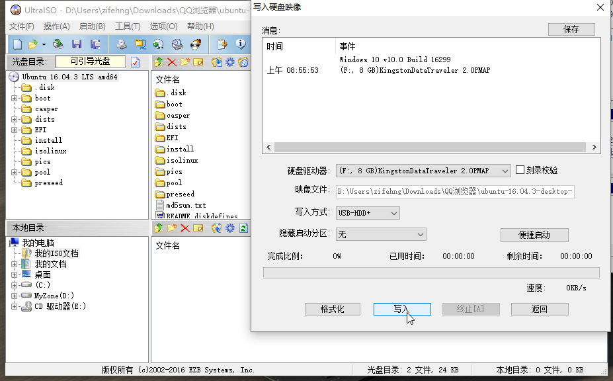This screenshot has width=613, height=381.
Task: Select 我的ISO文档 in local tree
Action: point(57,253)
